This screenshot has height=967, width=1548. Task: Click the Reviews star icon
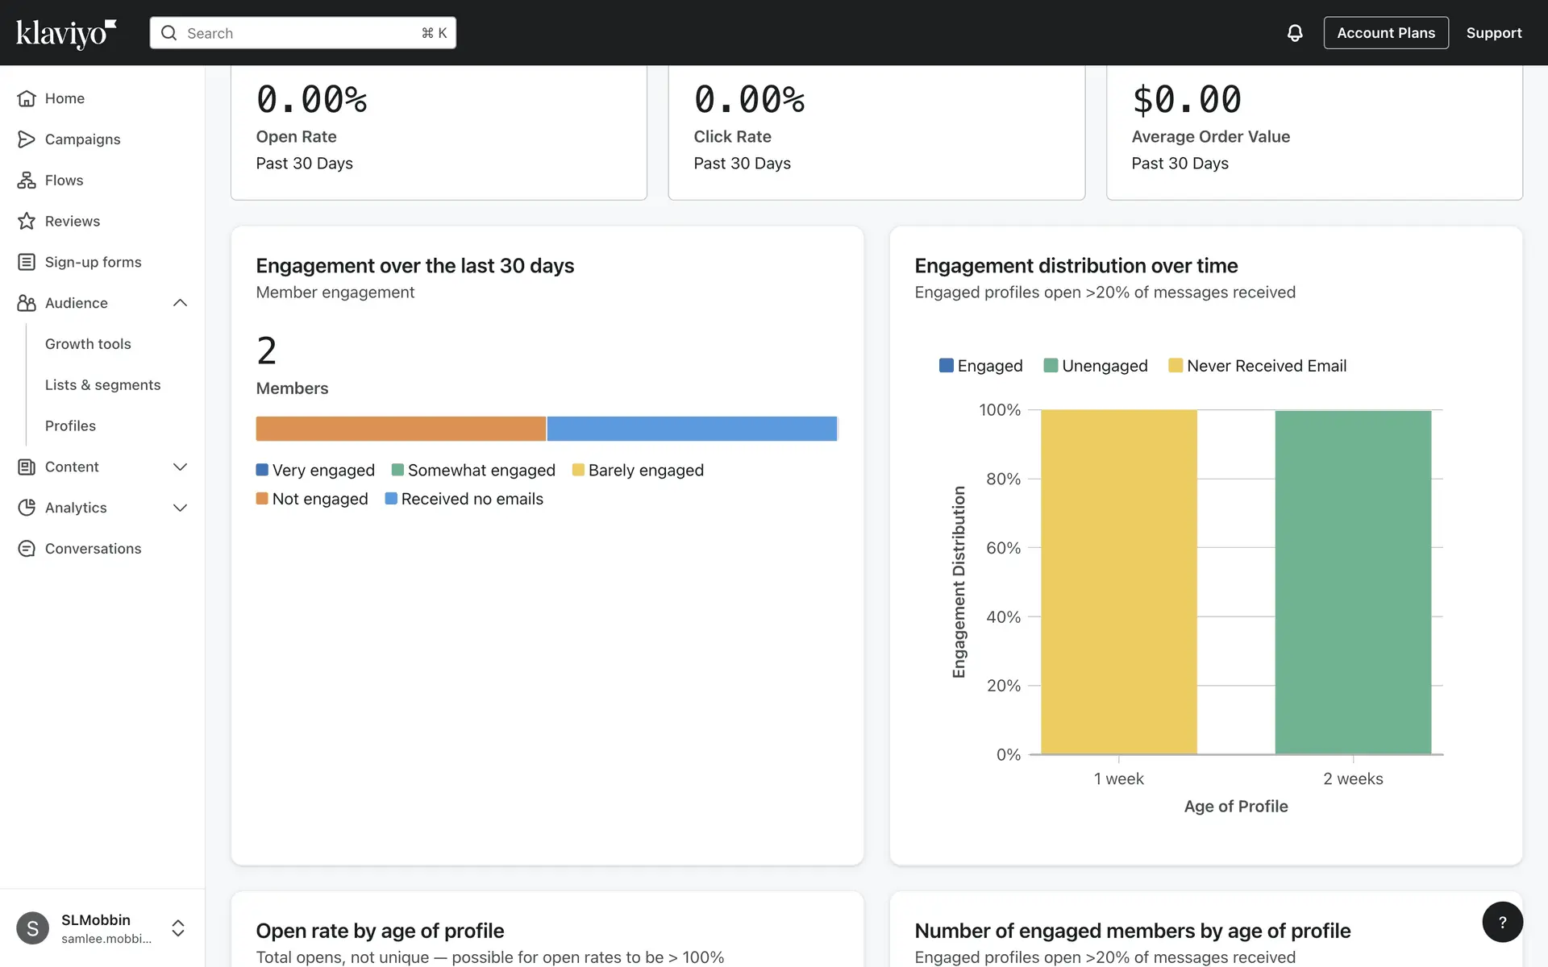[x=27, y=222]
